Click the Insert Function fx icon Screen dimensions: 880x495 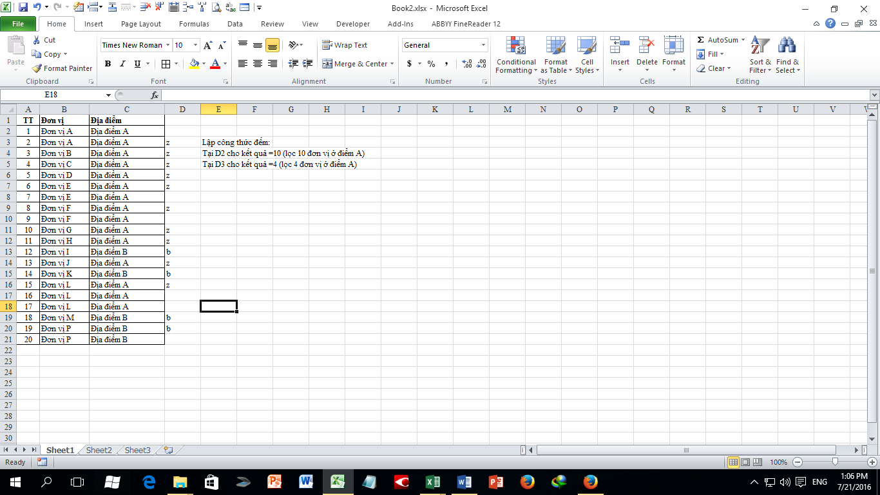(155, 95)
